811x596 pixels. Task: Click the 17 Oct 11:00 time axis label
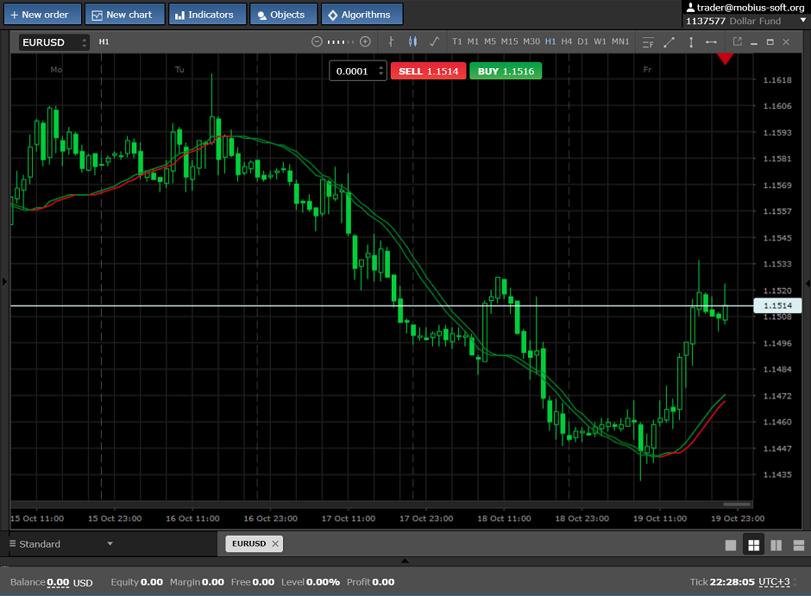point(348,518)
